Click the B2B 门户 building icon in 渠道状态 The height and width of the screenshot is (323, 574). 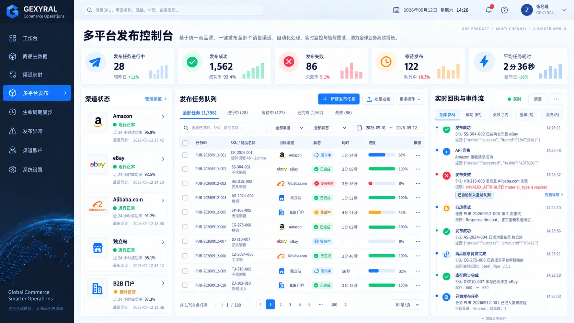click(x=98, y=289)
